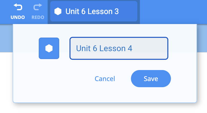Screen dimensions: 207x113
Task: Click the Undo arrow icon
Action: click(x=18, y=7)
